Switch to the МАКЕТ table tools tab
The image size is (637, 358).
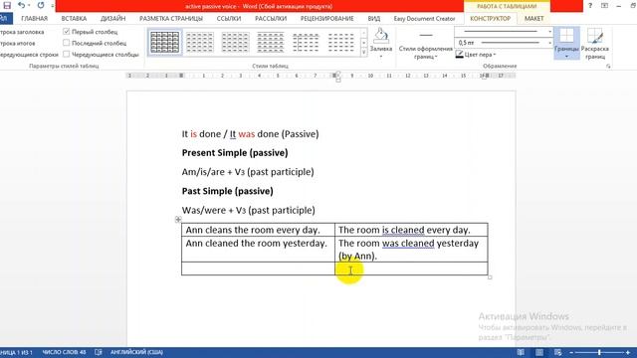533,19
